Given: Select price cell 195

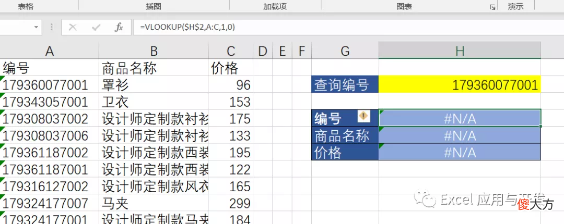Looking at the screenshot, I should 231,152.
